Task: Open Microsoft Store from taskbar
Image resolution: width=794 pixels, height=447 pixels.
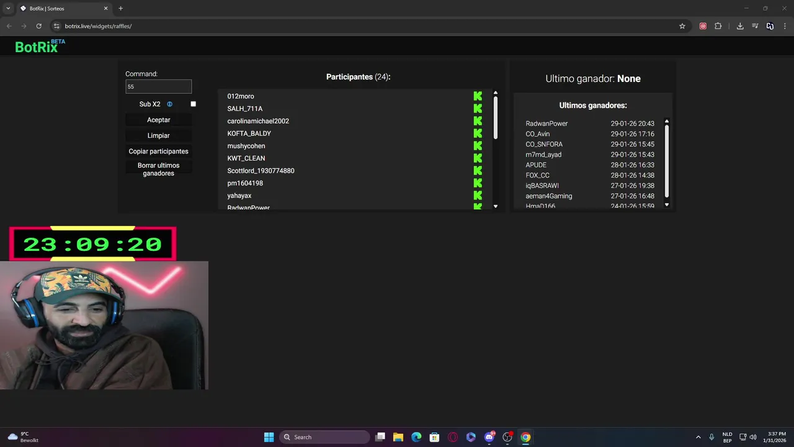Action: click(x=435, y=437)
